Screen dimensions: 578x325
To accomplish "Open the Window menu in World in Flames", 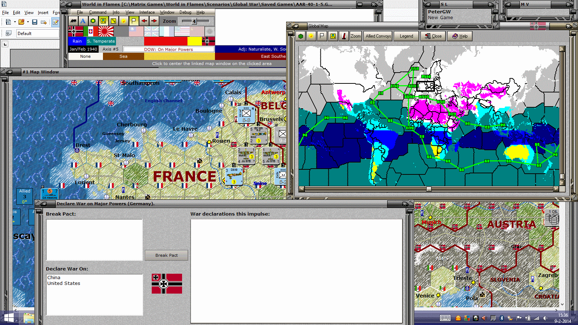I will 167,12.
